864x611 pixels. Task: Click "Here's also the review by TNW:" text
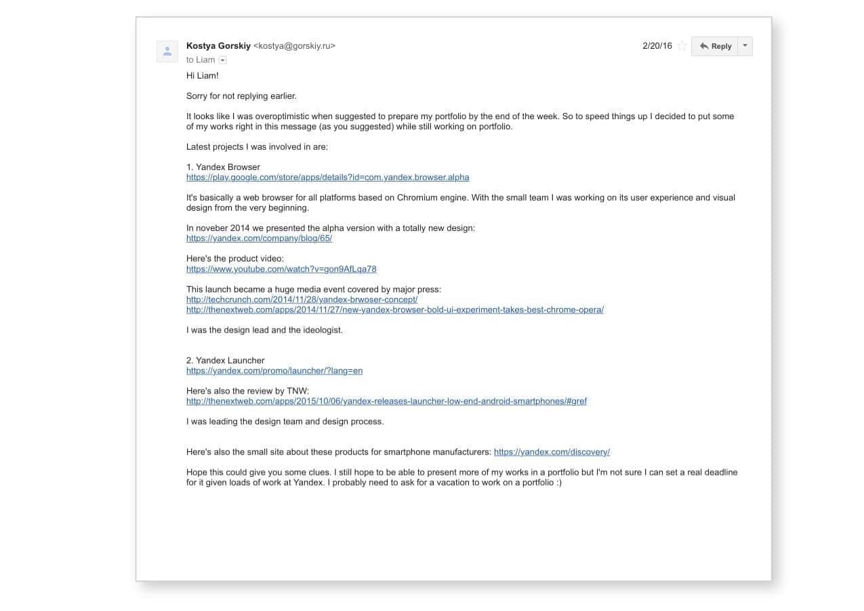(248, 391)
